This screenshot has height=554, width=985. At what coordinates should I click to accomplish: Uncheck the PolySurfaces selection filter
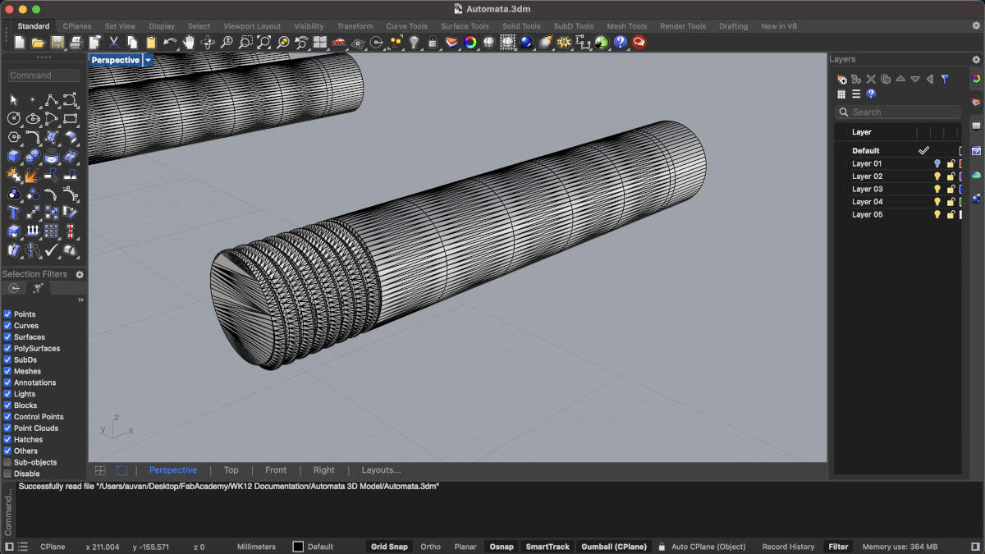7,349
